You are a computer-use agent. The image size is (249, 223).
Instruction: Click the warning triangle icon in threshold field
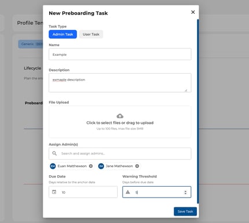tap(128, 192)
